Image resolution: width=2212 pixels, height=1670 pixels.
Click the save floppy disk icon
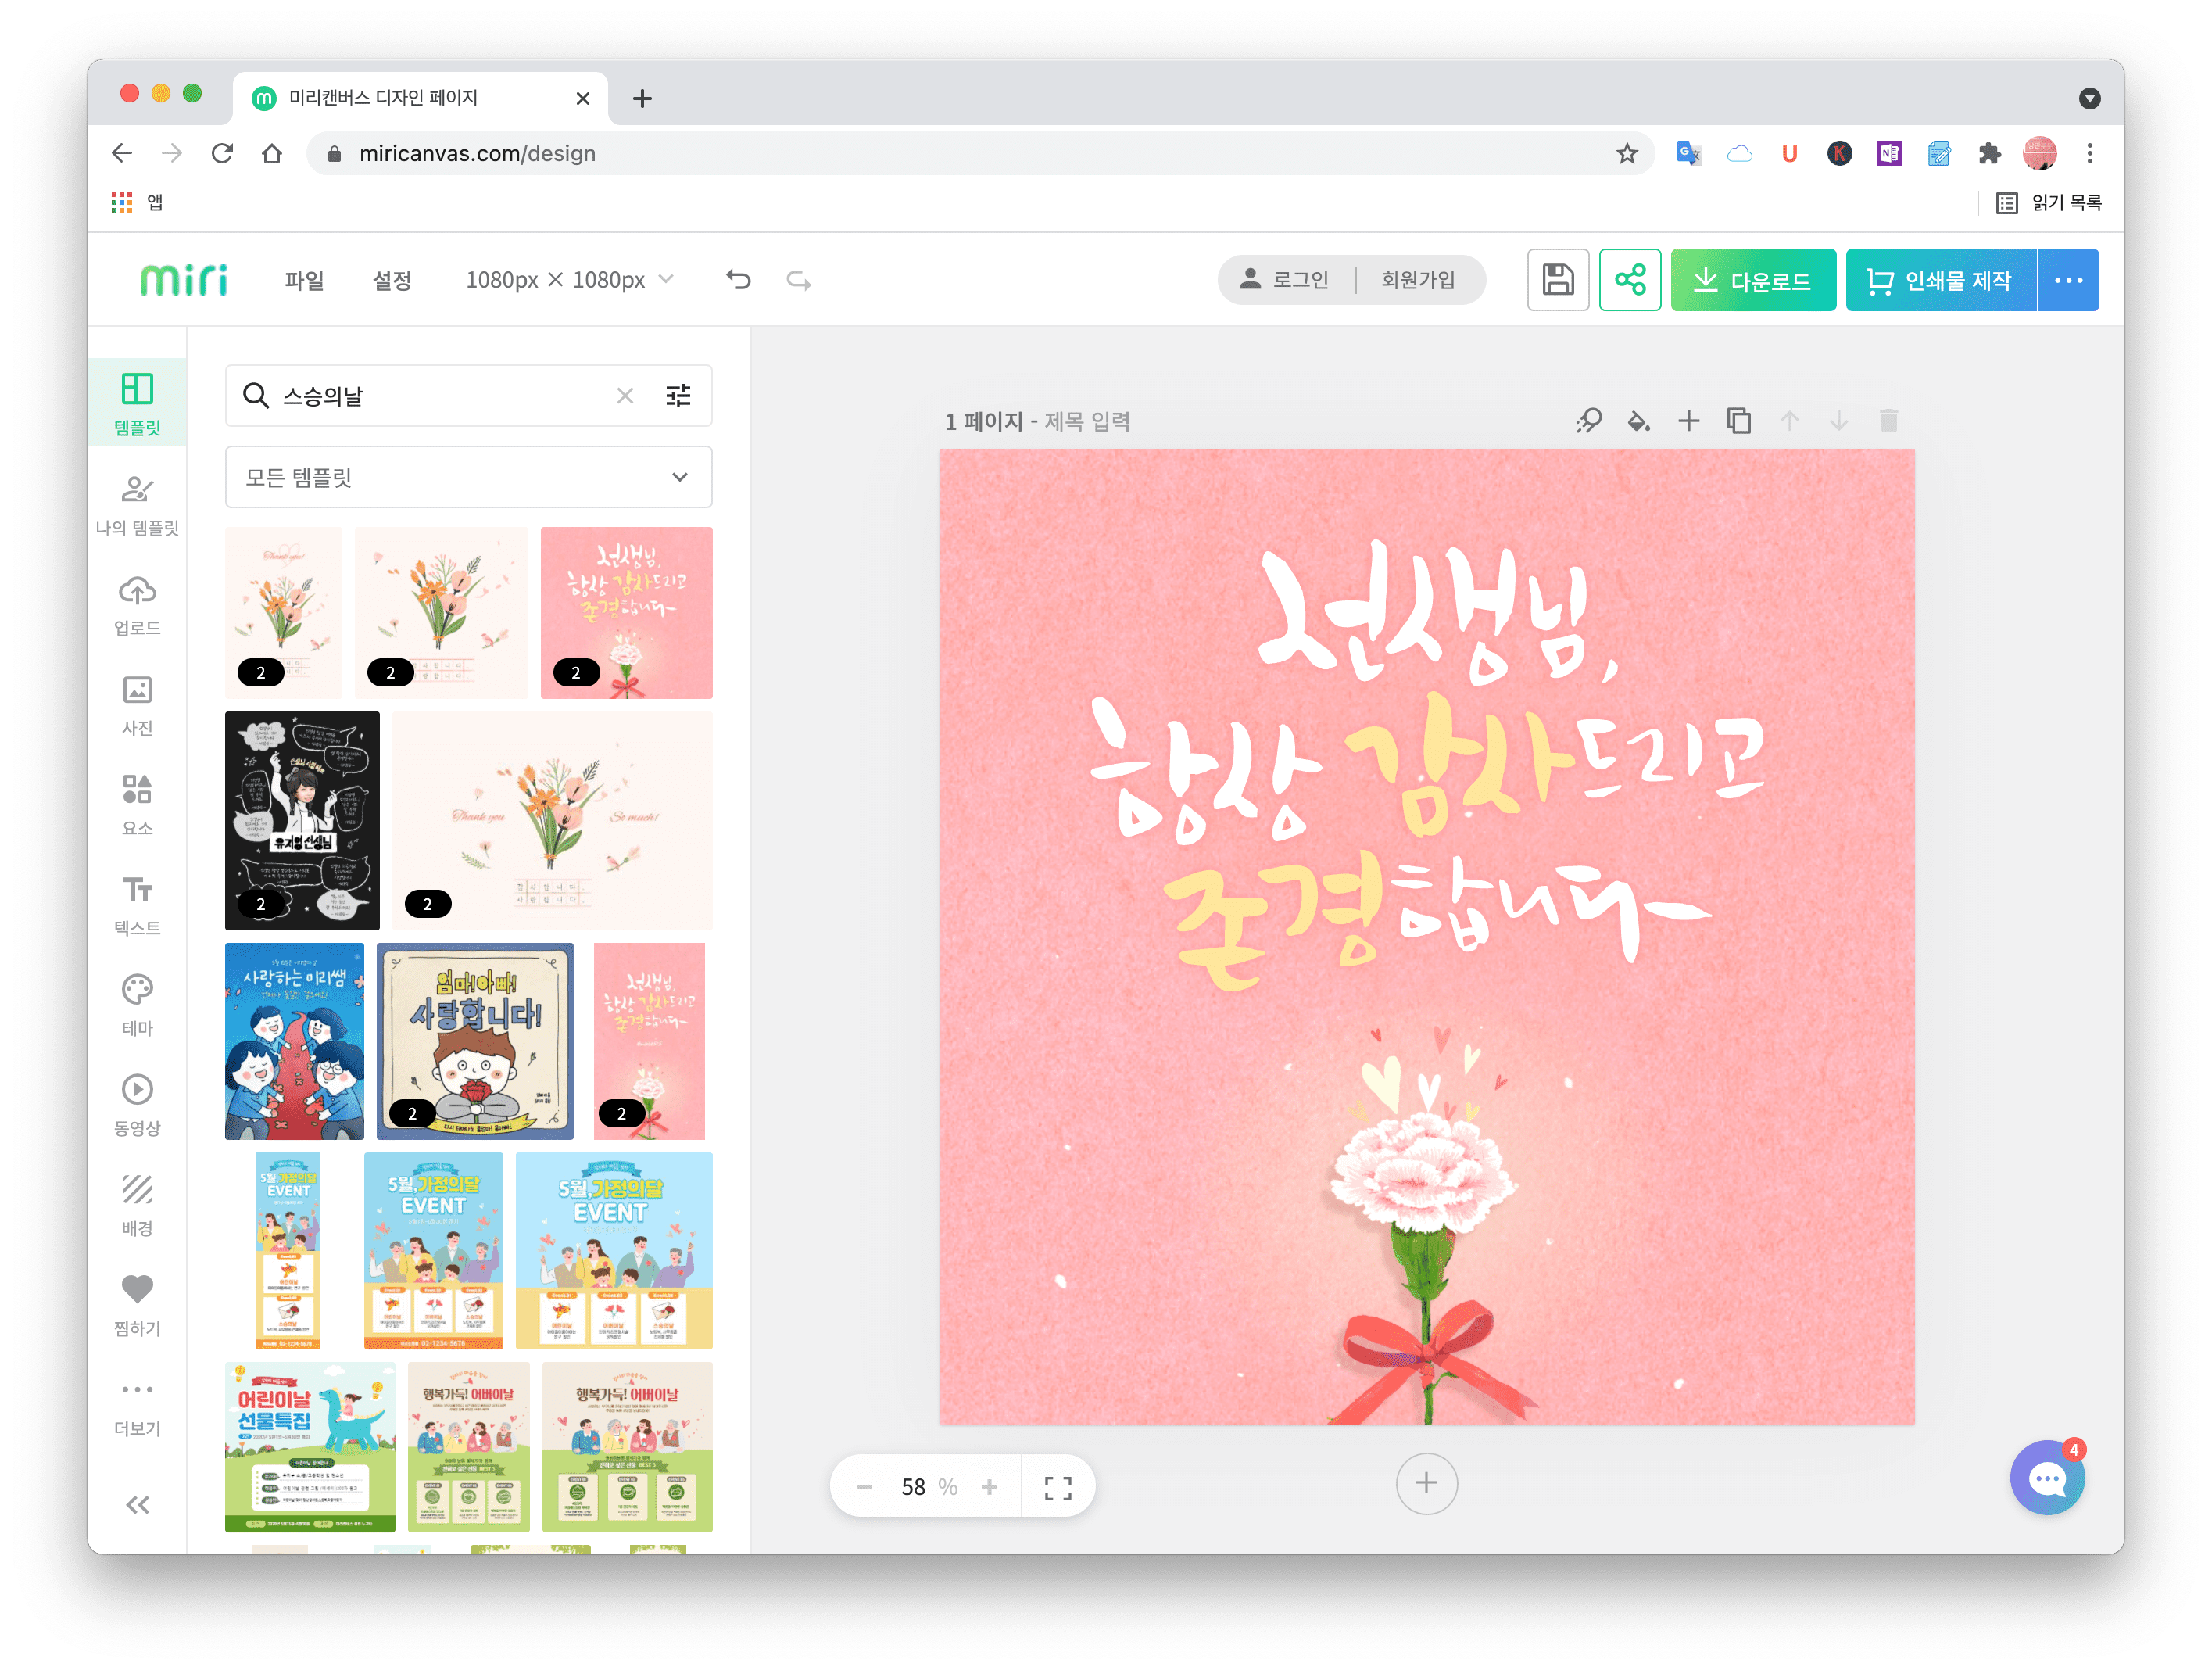(1557, 280)
